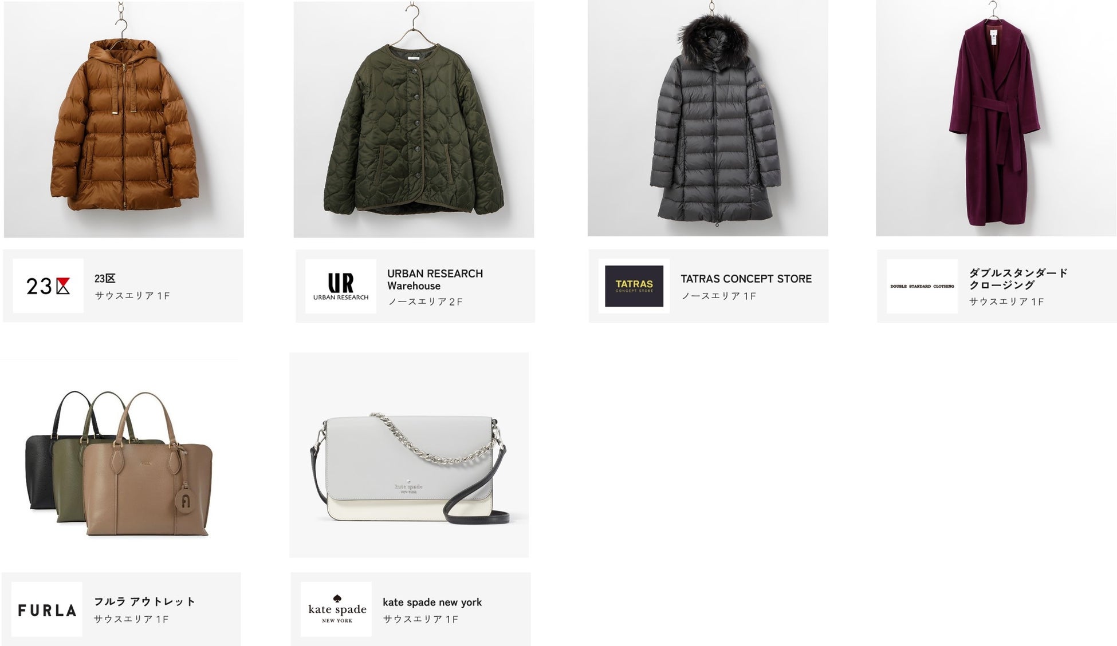Select URBAN RESEARCH Warehouse shop name

click(435, 280)
